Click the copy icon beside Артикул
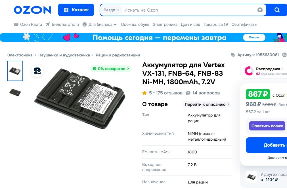Viewport: 287px width, 190px height. pyautogui.click(x=233, y=55)
